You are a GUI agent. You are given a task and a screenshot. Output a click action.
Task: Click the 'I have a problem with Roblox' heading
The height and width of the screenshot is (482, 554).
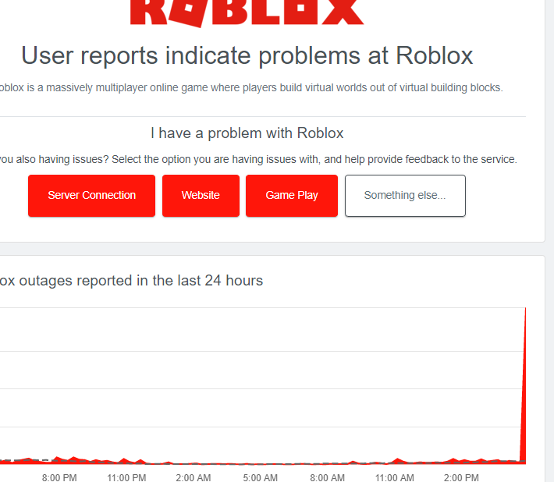click(247, 133)
